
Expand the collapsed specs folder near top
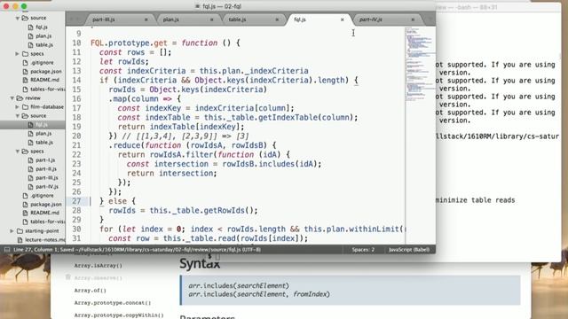click(x=18, y=53)
